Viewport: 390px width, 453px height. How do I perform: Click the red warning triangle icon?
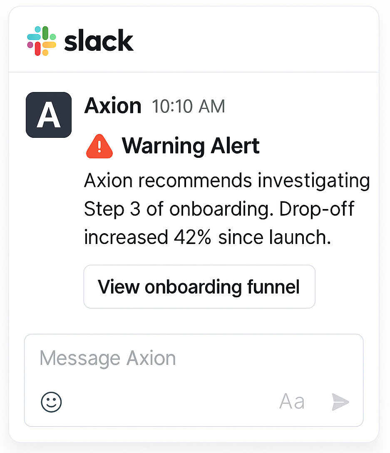coord(99,146)
